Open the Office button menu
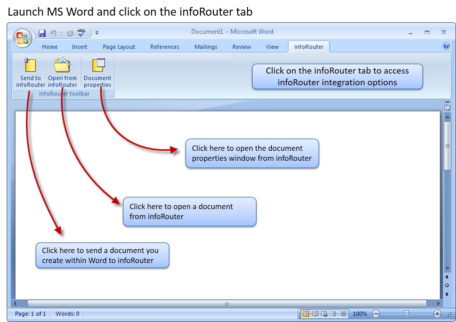Viewport: 456px width, 322px height. [x=22, y=38]
